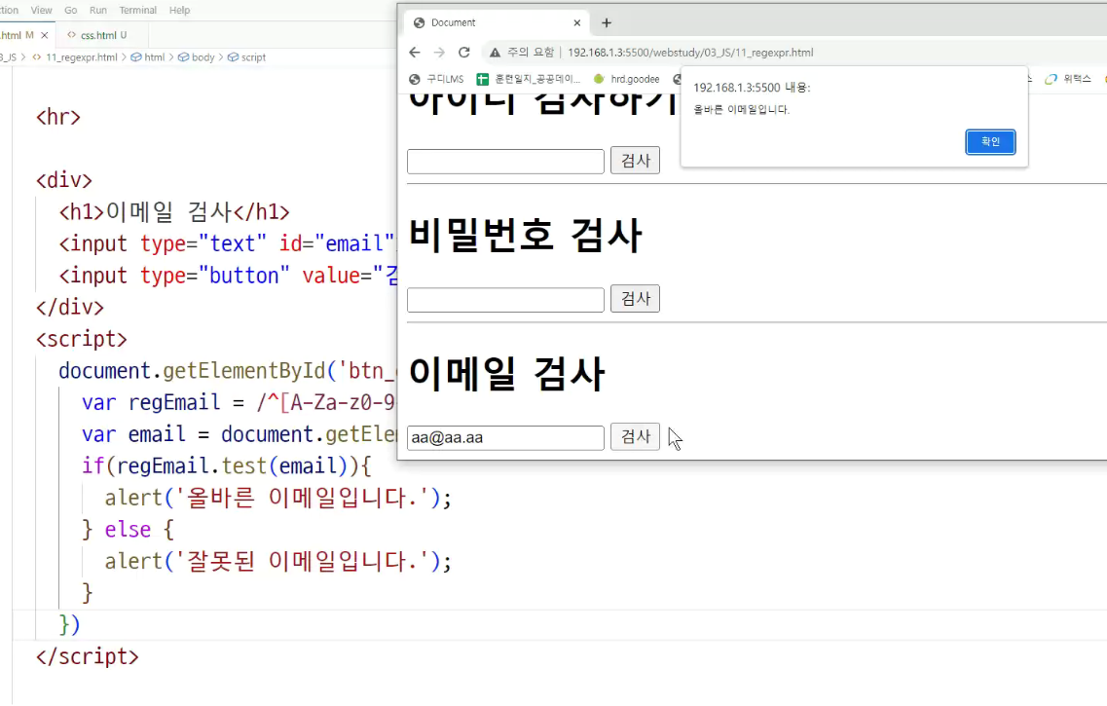Click the 확인 button in the alert
This screenshot has width=1107, height=706.
tap(990, 142)
